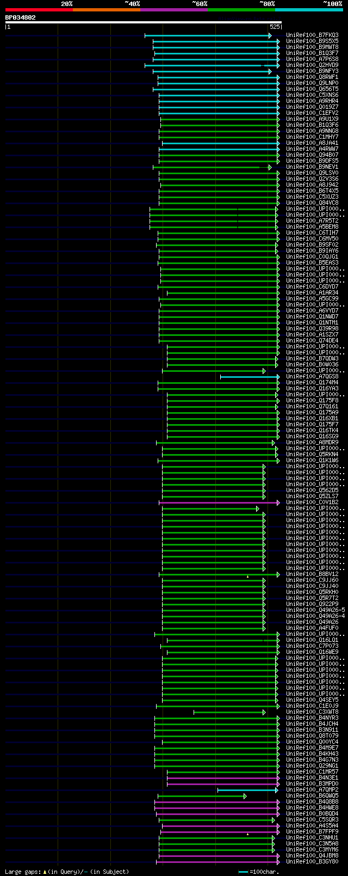
Task: Select label UniRef100_C7P073
Action: click(x=312, y=646)
